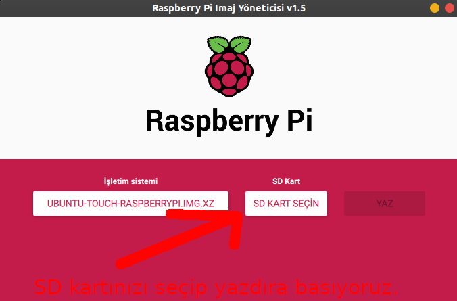Click the word 'Pi' in the wordmark
This screenshot has width=457, height=301.
300,120
